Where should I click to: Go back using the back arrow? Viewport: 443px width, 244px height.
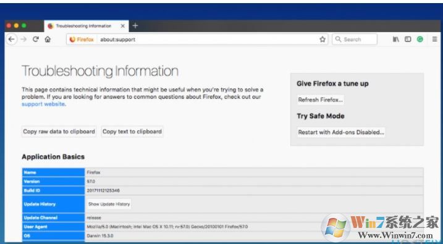click(x=11, y=40)
